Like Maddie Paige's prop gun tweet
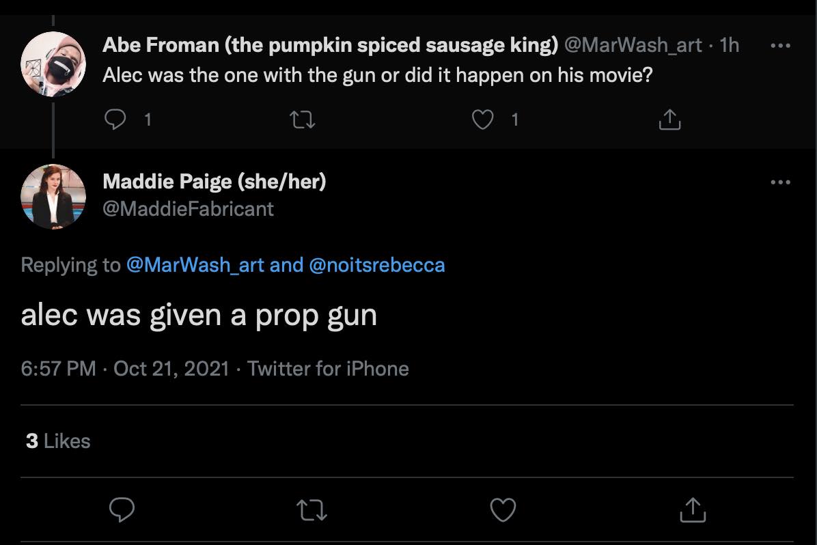This screenshot has width=817, height=545. (x=503, y=509)
